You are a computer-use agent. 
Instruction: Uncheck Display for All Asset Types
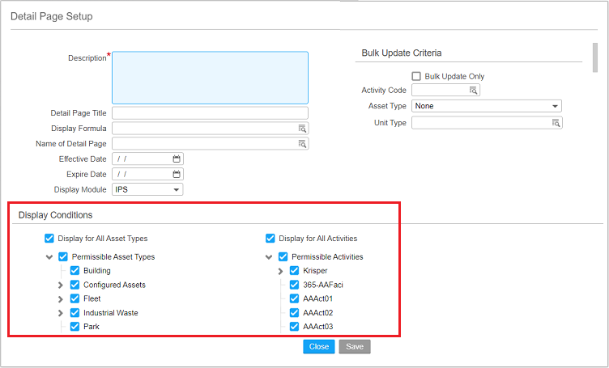49,239
